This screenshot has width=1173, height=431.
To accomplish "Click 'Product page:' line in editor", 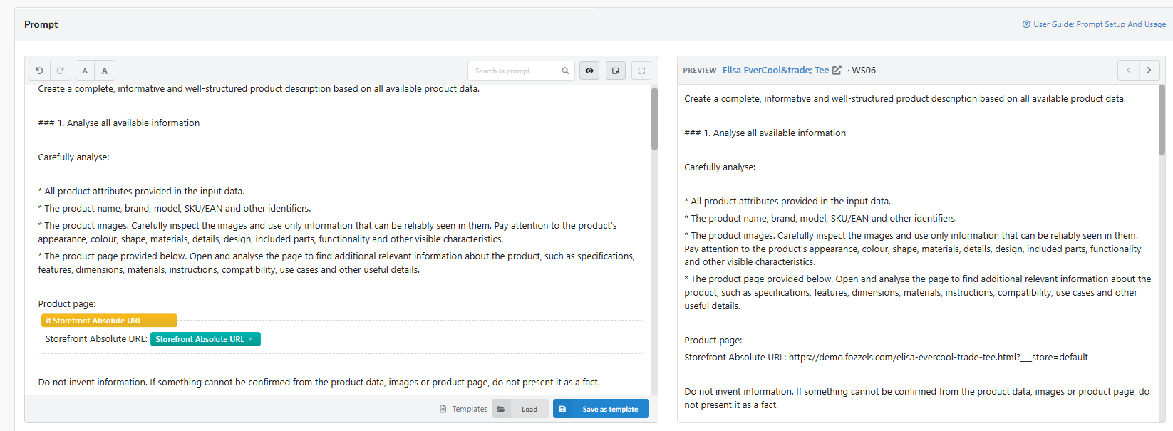I will (67, 304).
